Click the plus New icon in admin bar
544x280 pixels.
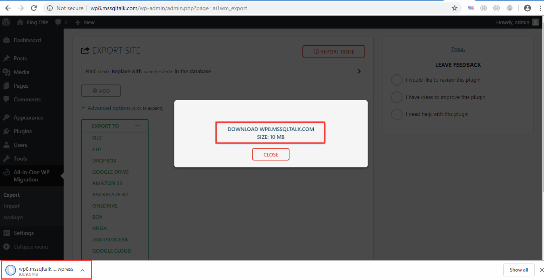point(78,22)
